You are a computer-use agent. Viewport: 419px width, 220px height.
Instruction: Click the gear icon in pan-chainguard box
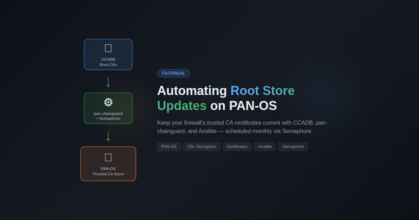tap(108, 102)
